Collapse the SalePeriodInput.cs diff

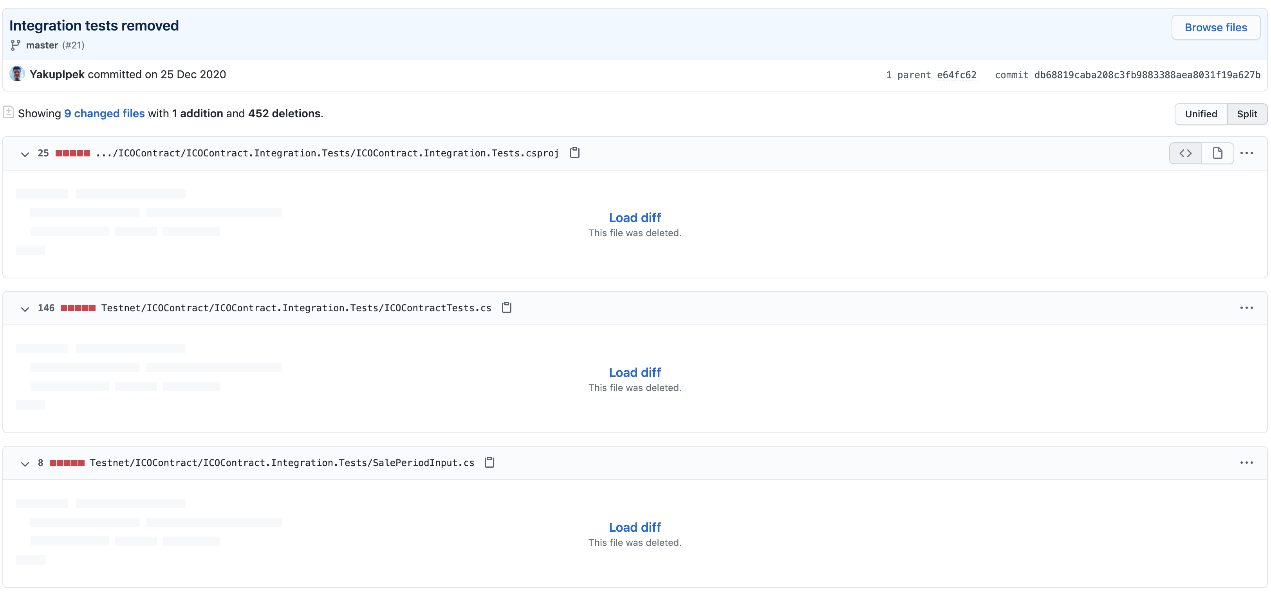(x=25, y=463)
